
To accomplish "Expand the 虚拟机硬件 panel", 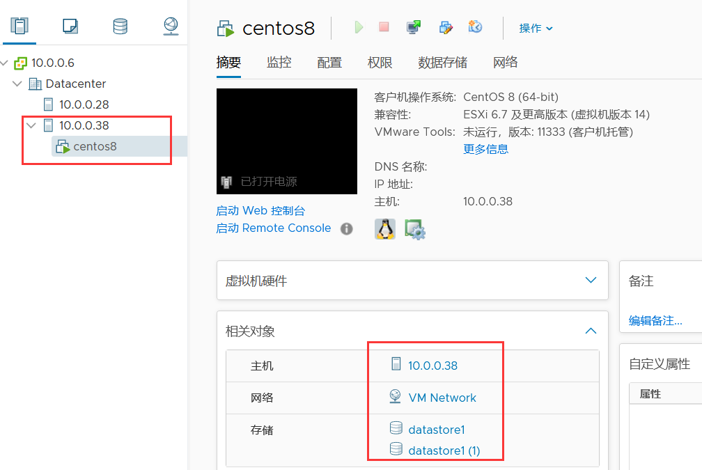I will pos(591,281).
